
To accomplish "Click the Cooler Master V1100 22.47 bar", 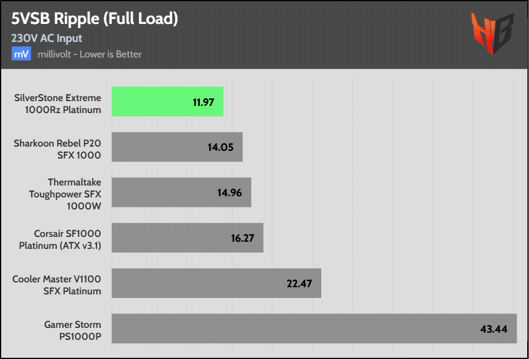I will 216,283.
